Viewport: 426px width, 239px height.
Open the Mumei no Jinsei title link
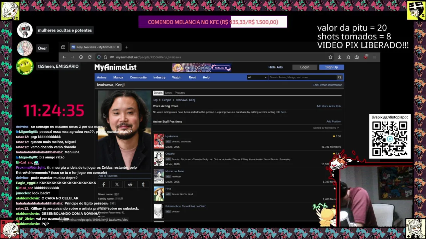pos(175,171)
